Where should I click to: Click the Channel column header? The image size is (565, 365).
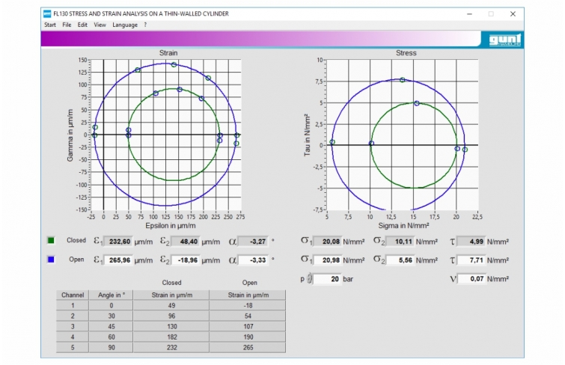[x=73, y=295]
